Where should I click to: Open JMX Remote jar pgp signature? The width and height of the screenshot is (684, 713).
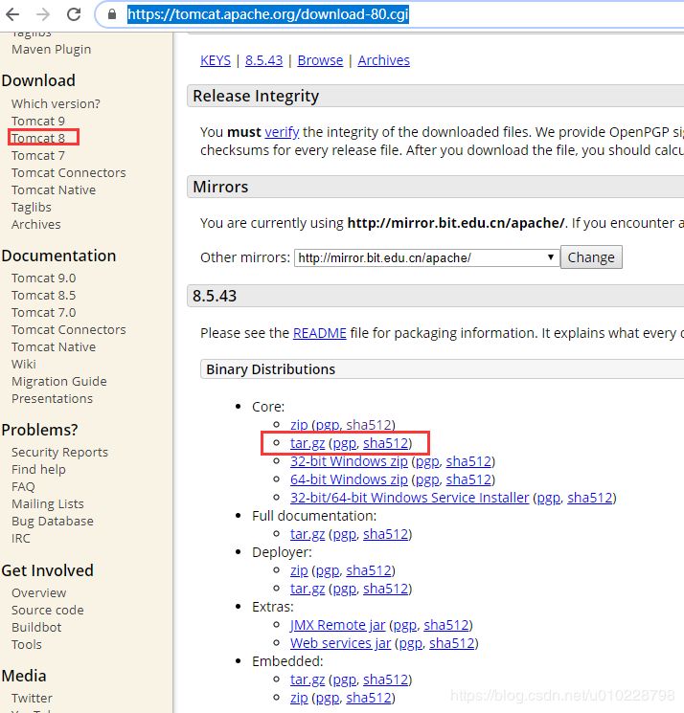tap(404, 626)
